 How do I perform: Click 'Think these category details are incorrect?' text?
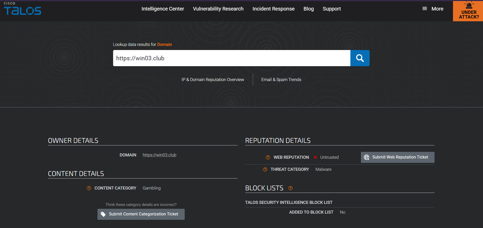(x=141, y=205)
